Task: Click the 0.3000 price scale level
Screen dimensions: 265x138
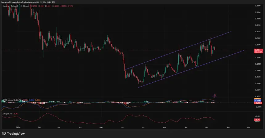Action: click(x=258, y=32)
